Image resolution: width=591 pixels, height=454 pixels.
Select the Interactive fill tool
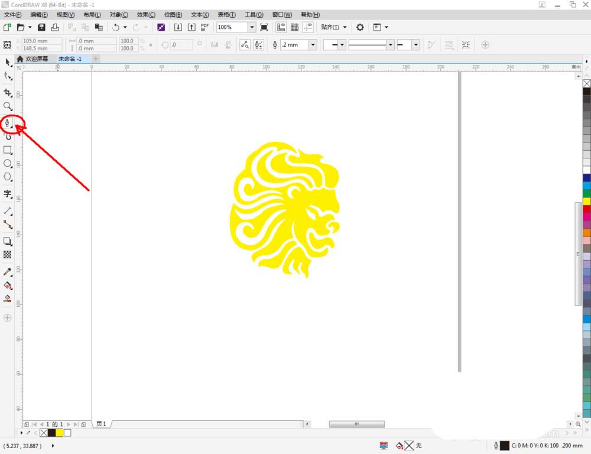(8, 285)
